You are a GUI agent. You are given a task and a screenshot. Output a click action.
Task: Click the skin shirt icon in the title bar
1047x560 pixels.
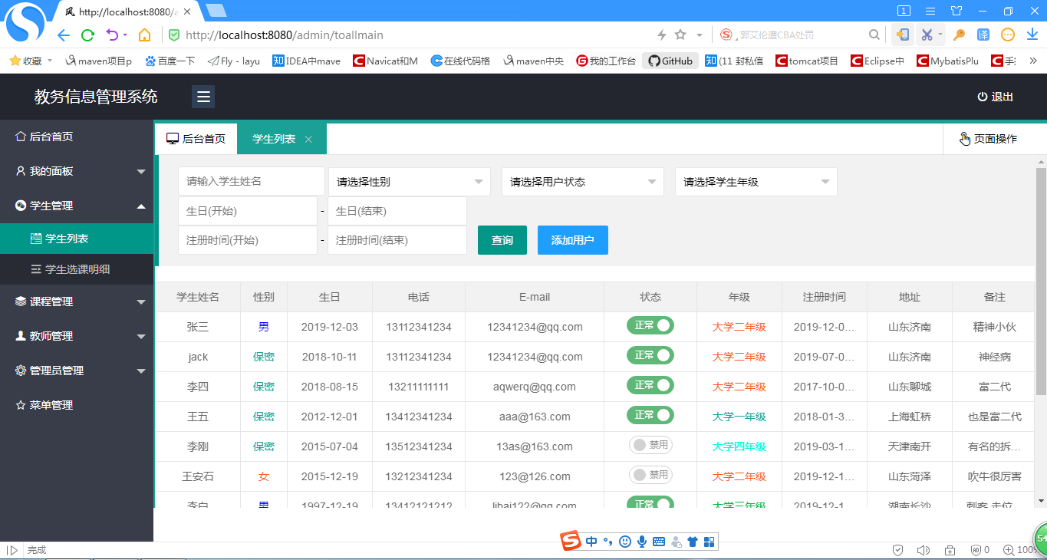956,11
